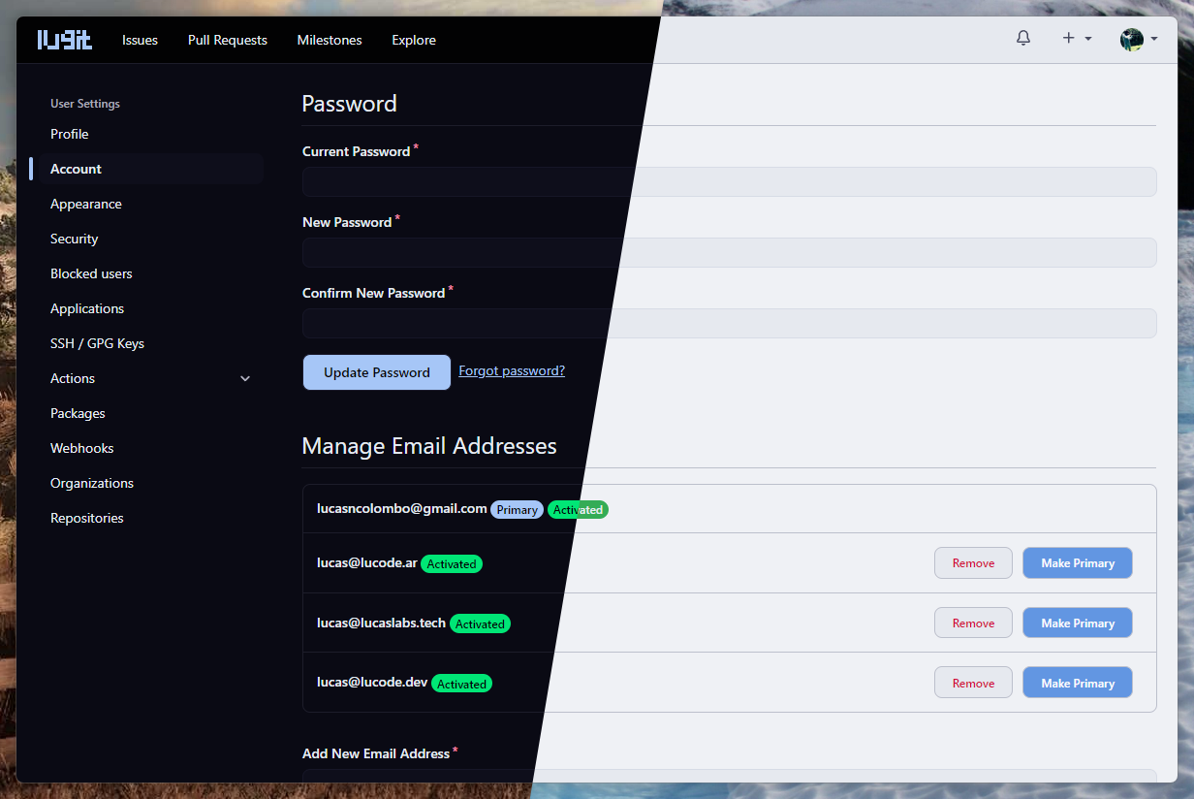Open the Explore page

coord(414,40)
